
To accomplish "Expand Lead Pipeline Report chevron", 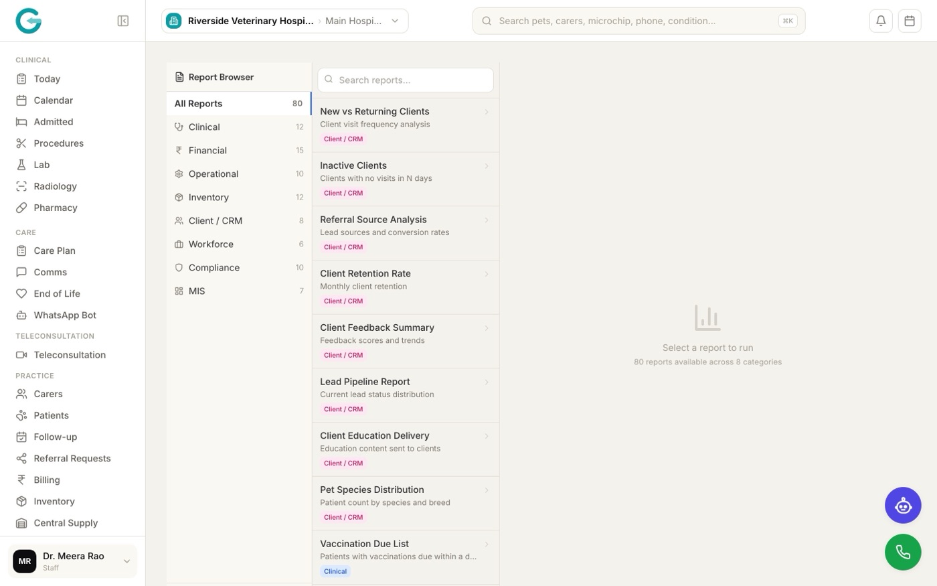I will click(487, 382).
